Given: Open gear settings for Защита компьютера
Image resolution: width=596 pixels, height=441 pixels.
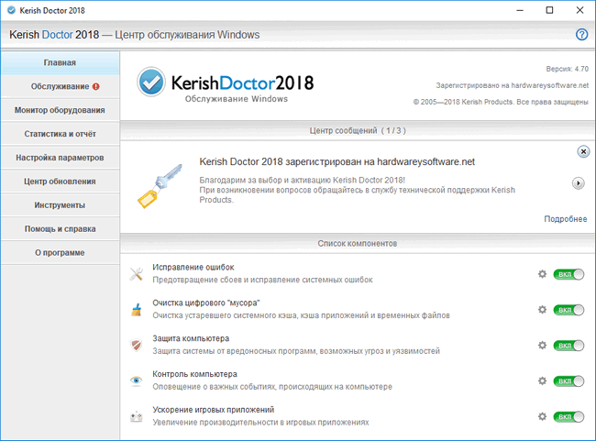Looking at the screenshot, I should 543,346.
